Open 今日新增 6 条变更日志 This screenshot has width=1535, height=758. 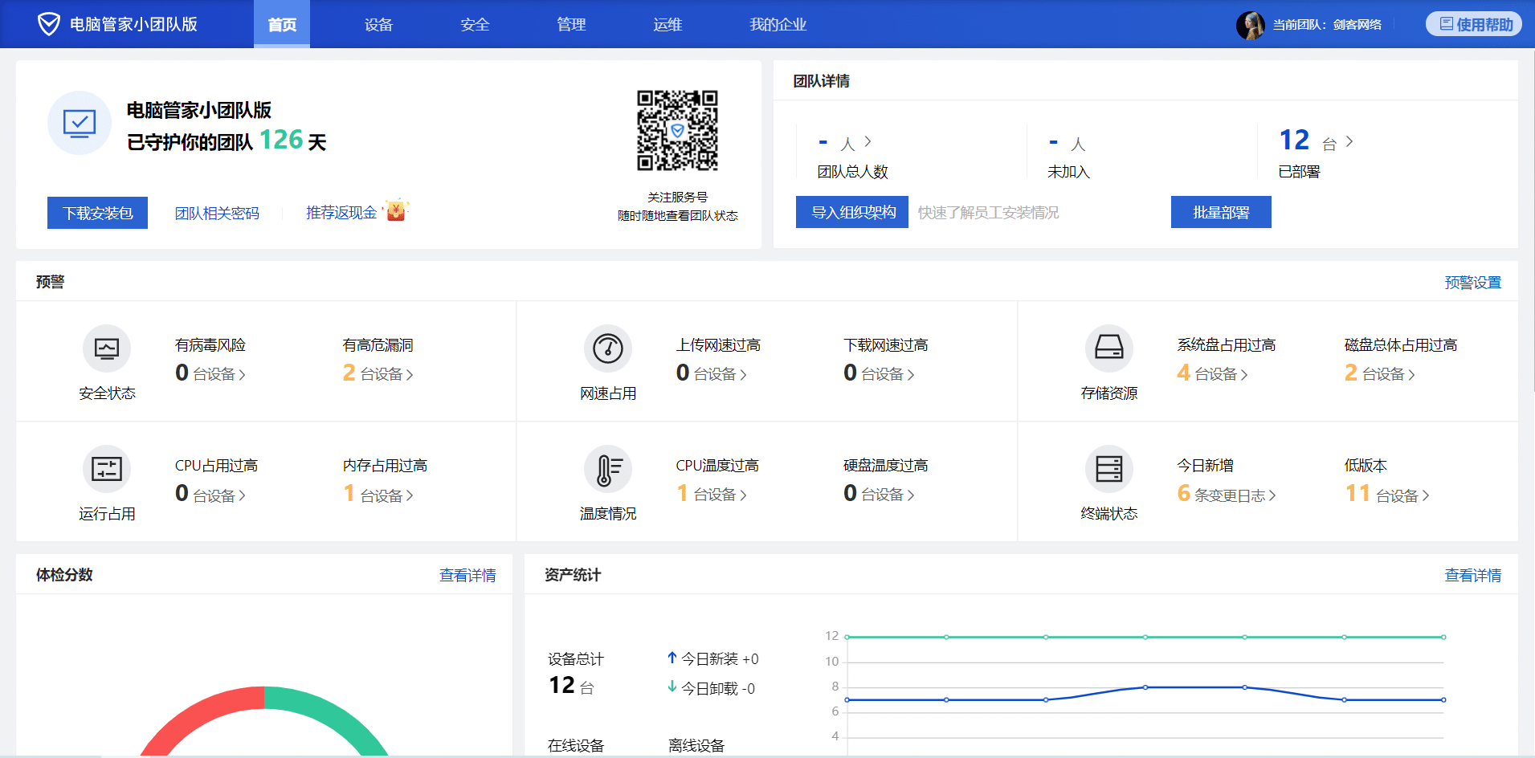(x=1227, y=494)
